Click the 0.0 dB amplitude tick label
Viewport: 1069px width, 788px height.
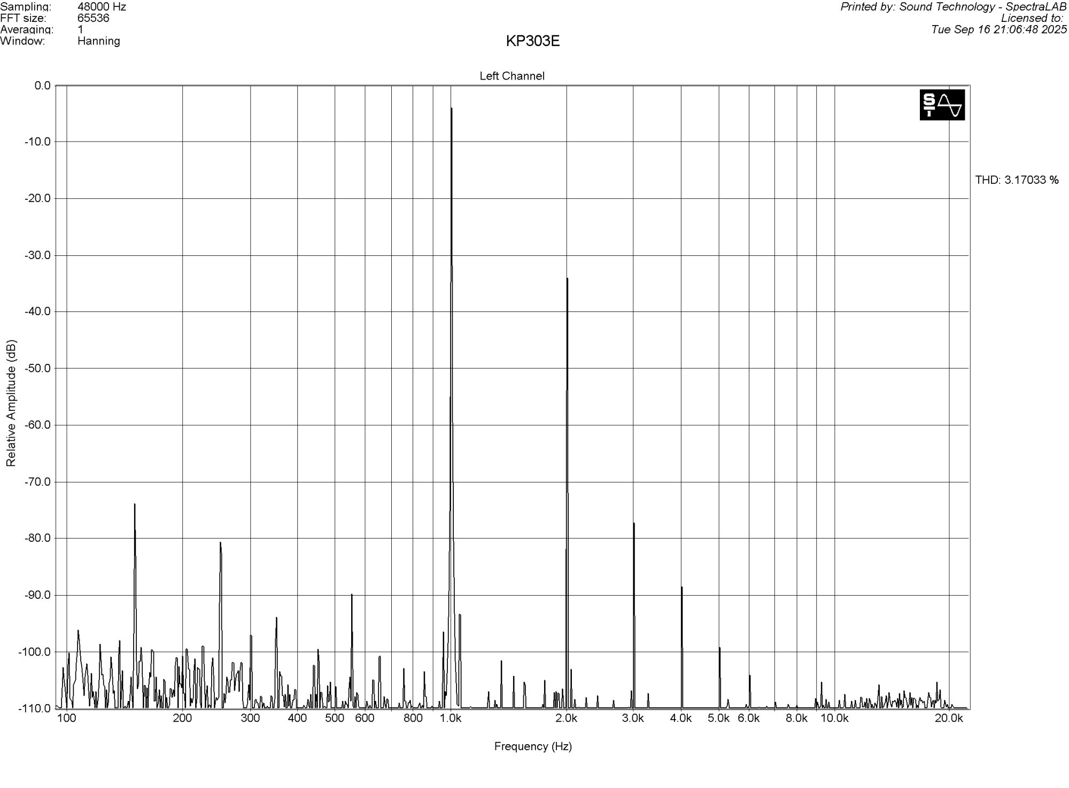coord(42,86)
